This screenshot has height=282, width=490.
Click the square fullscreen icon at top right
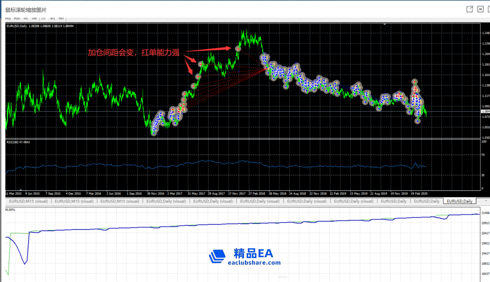click(480, 9)
